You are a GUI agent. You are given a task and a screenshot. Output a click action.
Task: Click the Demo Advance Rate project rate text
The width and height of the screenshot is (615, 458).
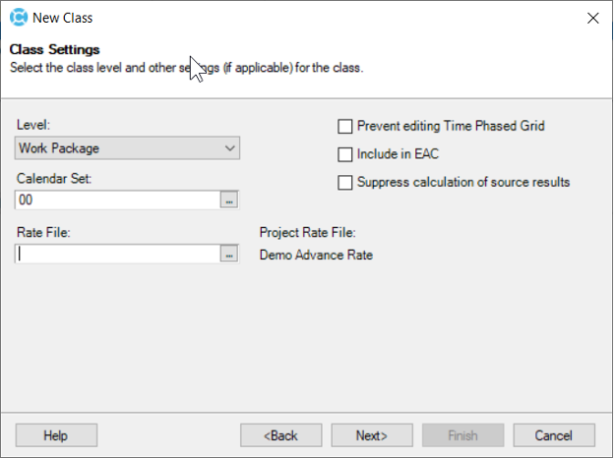[316, 256]
